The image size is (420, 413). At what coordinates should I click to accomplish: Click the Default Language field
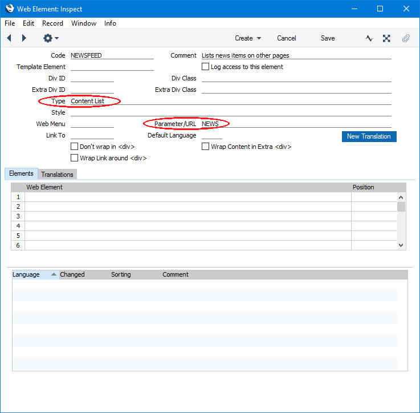point(211,135)
